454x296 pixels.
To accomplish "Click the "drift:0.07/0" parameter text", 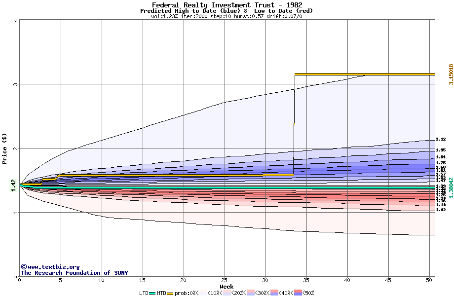I will click(284, 16).
